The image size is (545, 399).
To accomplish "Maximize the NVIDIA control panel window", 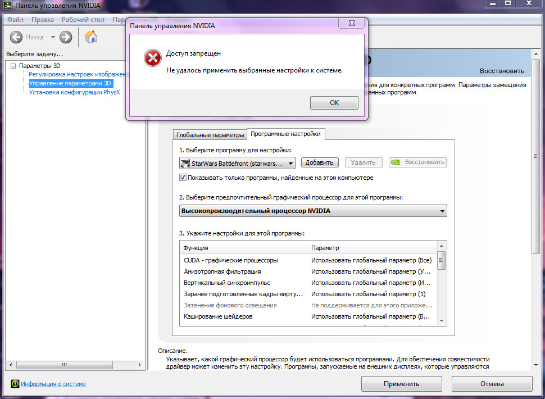I will (508, 3).
